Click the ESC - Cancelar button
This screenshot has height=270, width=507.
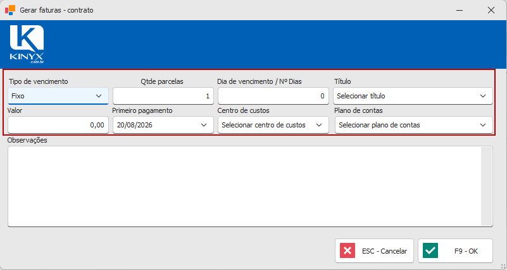pyautogui.click(x=375, y=251)
